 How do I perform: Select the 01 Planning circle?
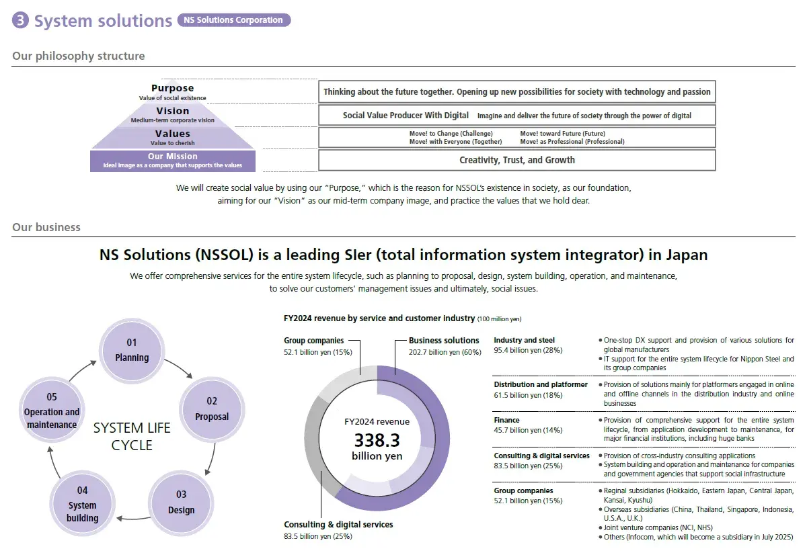[132, 350]
